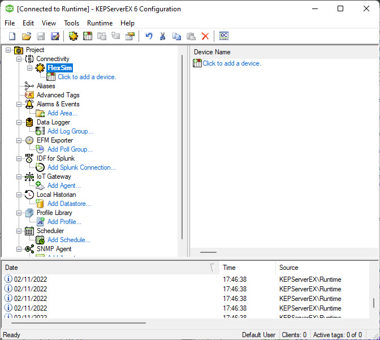The width and height of the screenshot is (380, 340).
Task: Click the Undo arrow icon
Action: click(149, 36)
